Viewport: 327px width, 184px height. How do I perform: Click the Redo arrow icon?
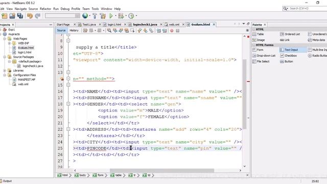click(38, 16)
